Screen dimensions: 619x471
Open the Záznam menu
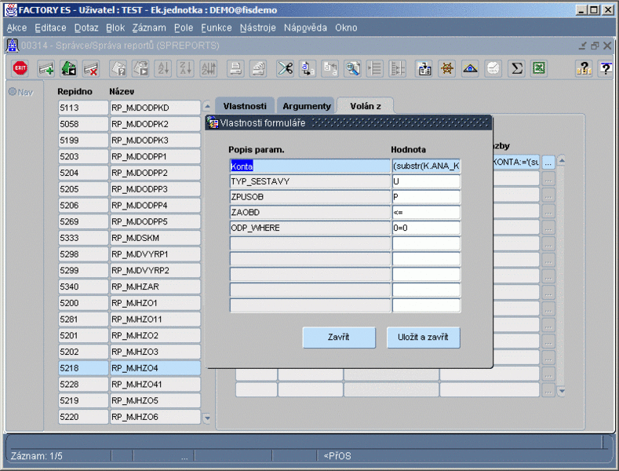click(x=149, y=27)
